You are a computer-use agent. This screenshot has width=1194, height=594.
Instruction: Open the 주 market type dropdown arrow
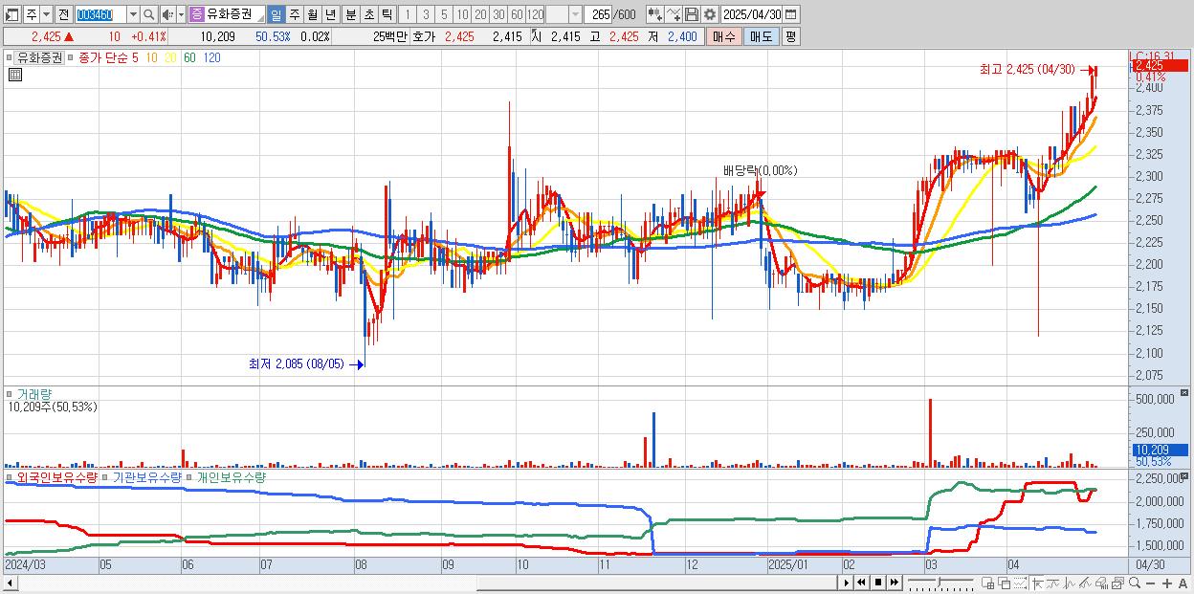click(47, 14)
